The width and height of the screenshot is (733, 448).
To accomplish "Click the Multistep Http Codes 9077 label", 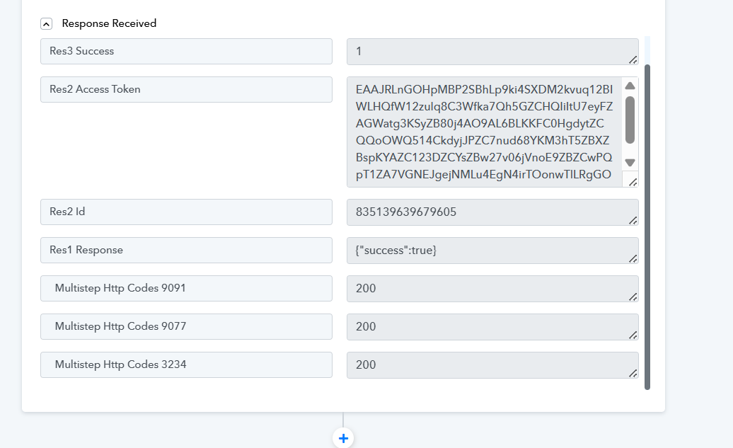I will pyautogui.click(x=186, y=326).
